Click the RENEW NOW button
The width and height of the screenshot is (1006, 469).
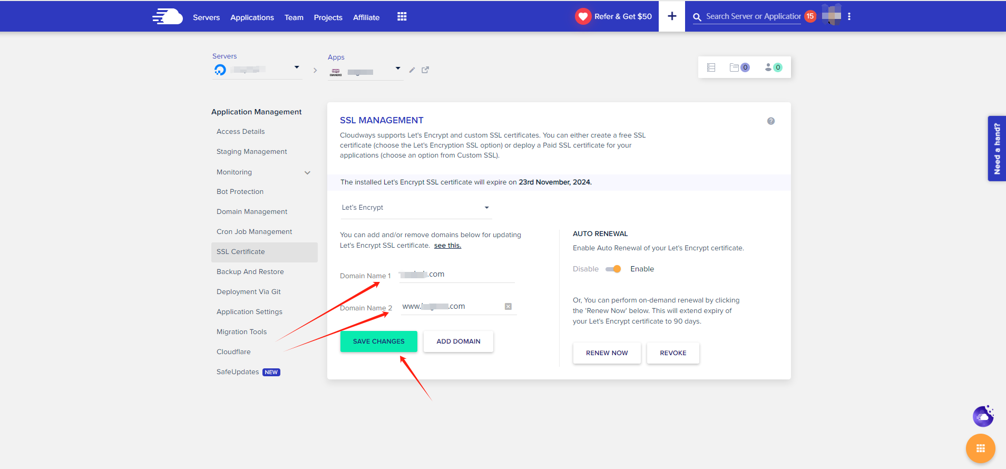coord(607,353)
